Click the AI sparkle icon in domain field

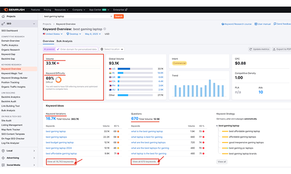point(58,49)
